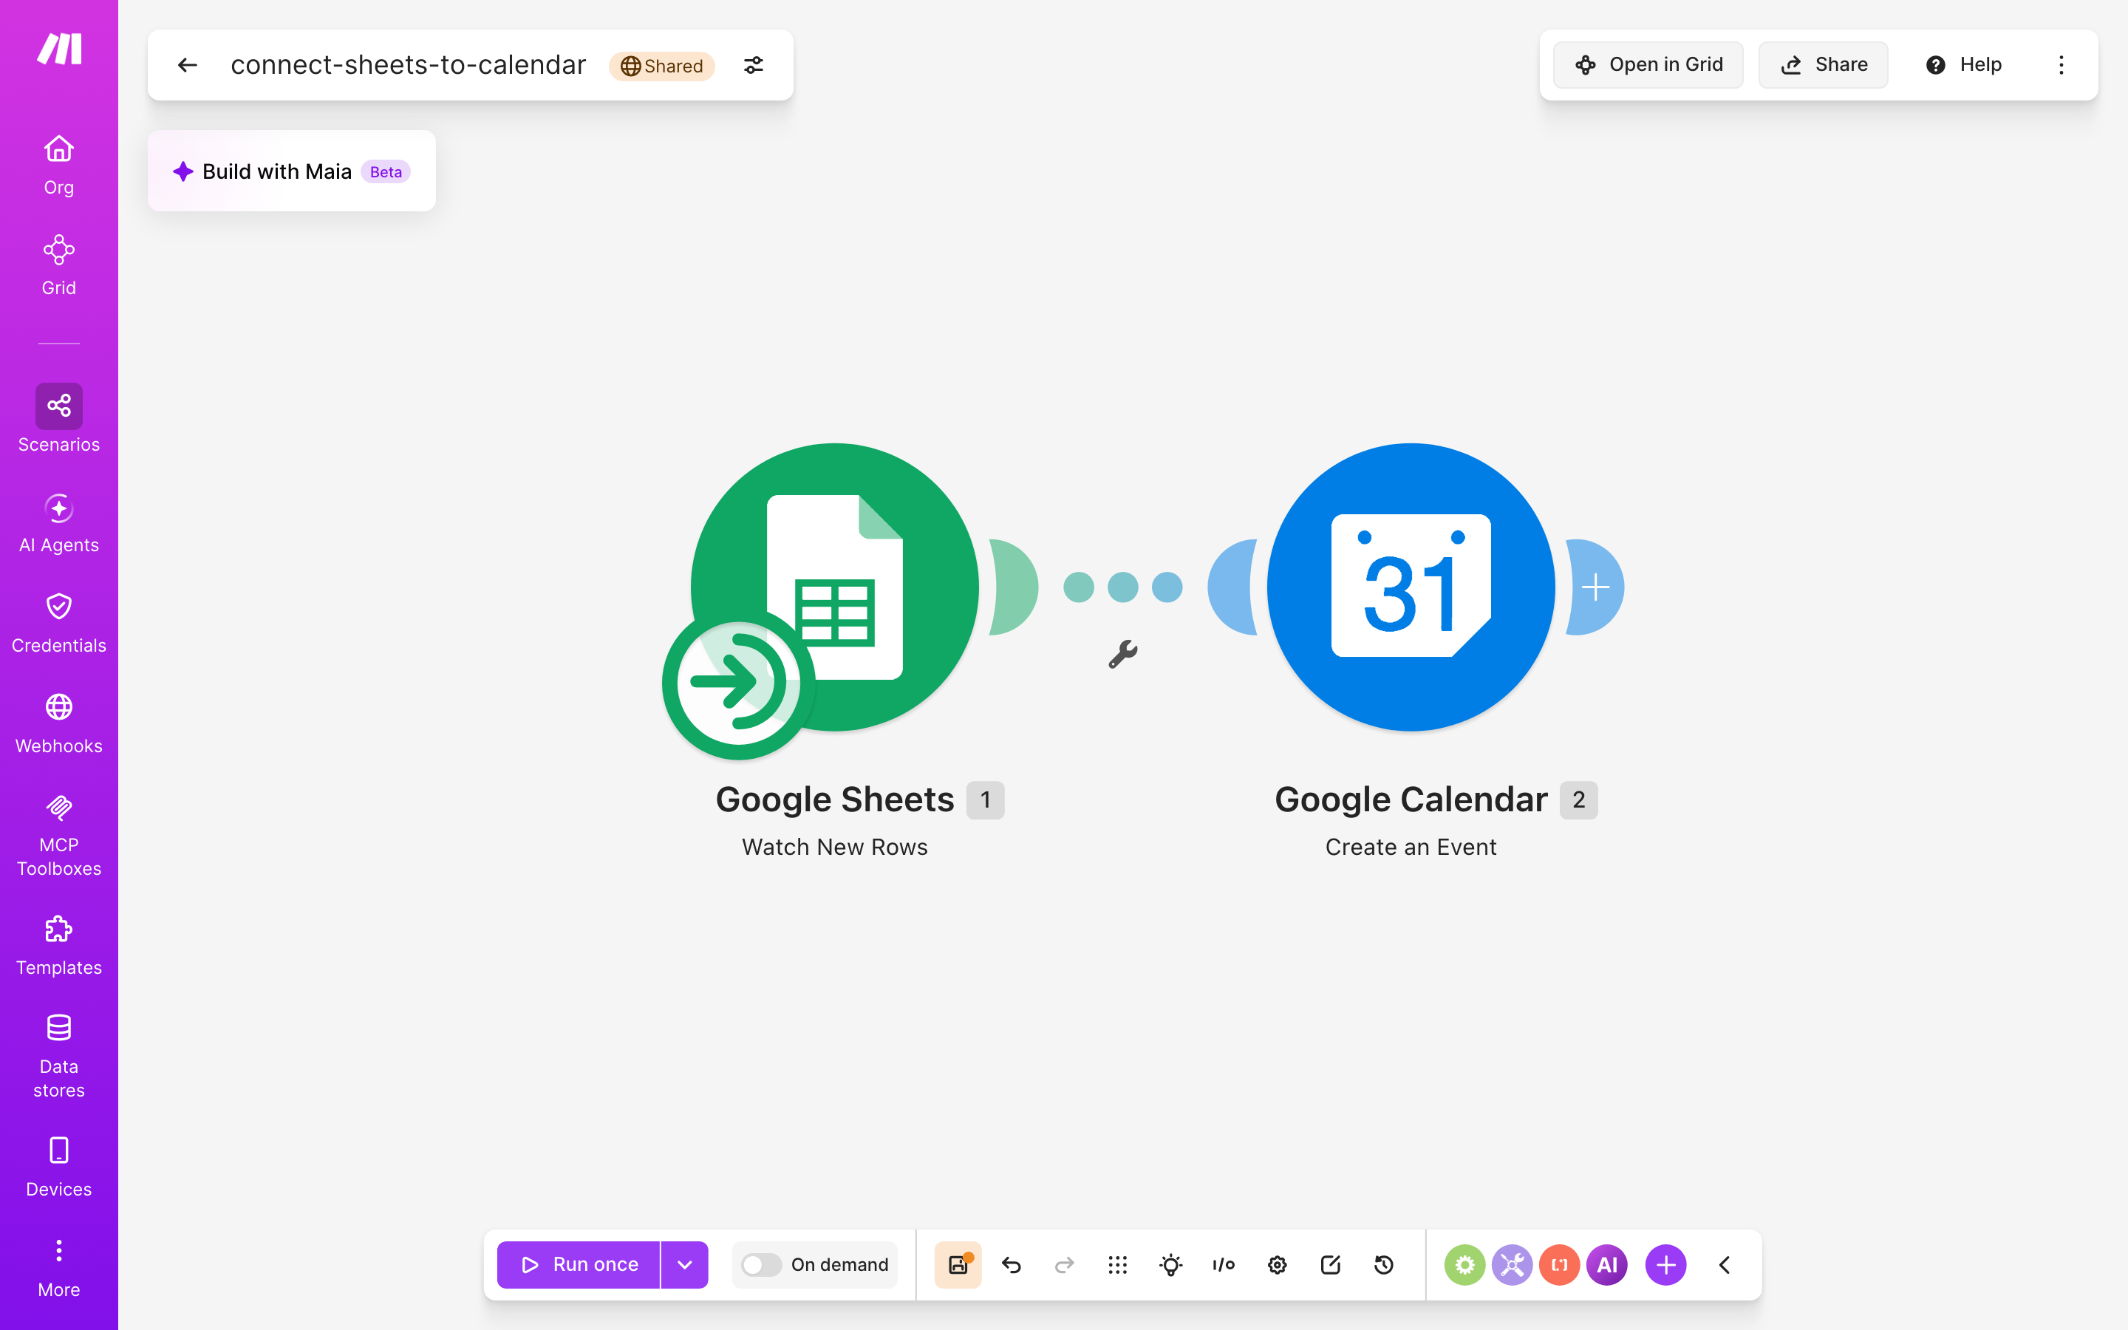Screen dimensions: 2128x1330
Task: Click the Share button
Action: tap(1823, 65)
